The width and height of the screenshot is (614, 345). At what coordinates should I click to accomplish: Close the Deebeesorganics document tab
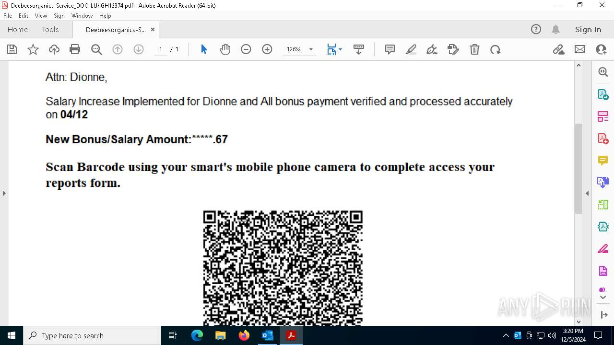(153, 30)
